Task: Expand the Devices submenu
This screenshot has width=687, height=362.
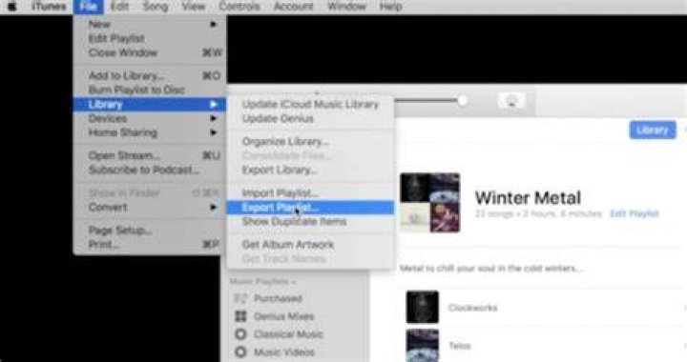Action: pyautogui.click(x=150, y=118)
